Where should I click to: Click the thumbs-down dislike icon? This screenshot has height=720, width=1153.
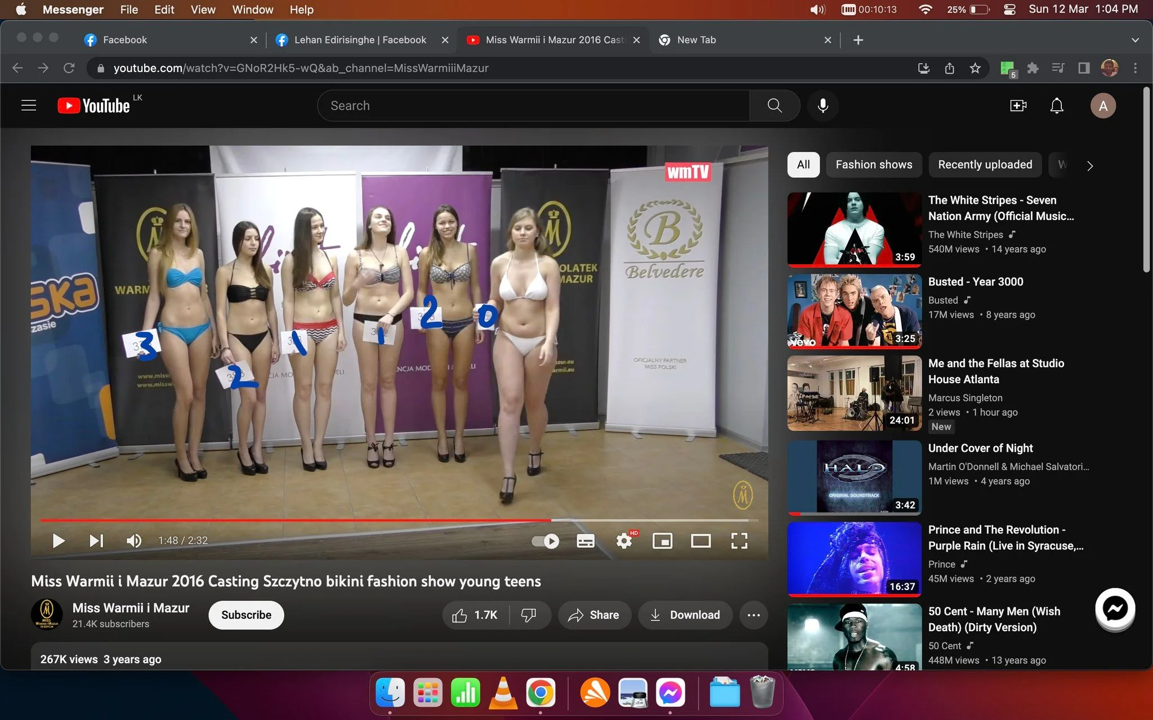528,615
